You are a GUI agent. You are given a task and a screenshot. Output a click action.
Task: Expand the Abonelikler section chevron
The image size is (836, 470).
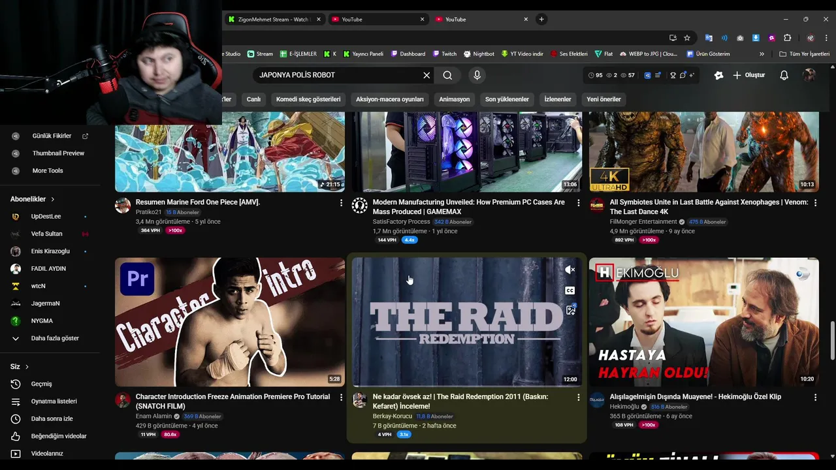52,199
